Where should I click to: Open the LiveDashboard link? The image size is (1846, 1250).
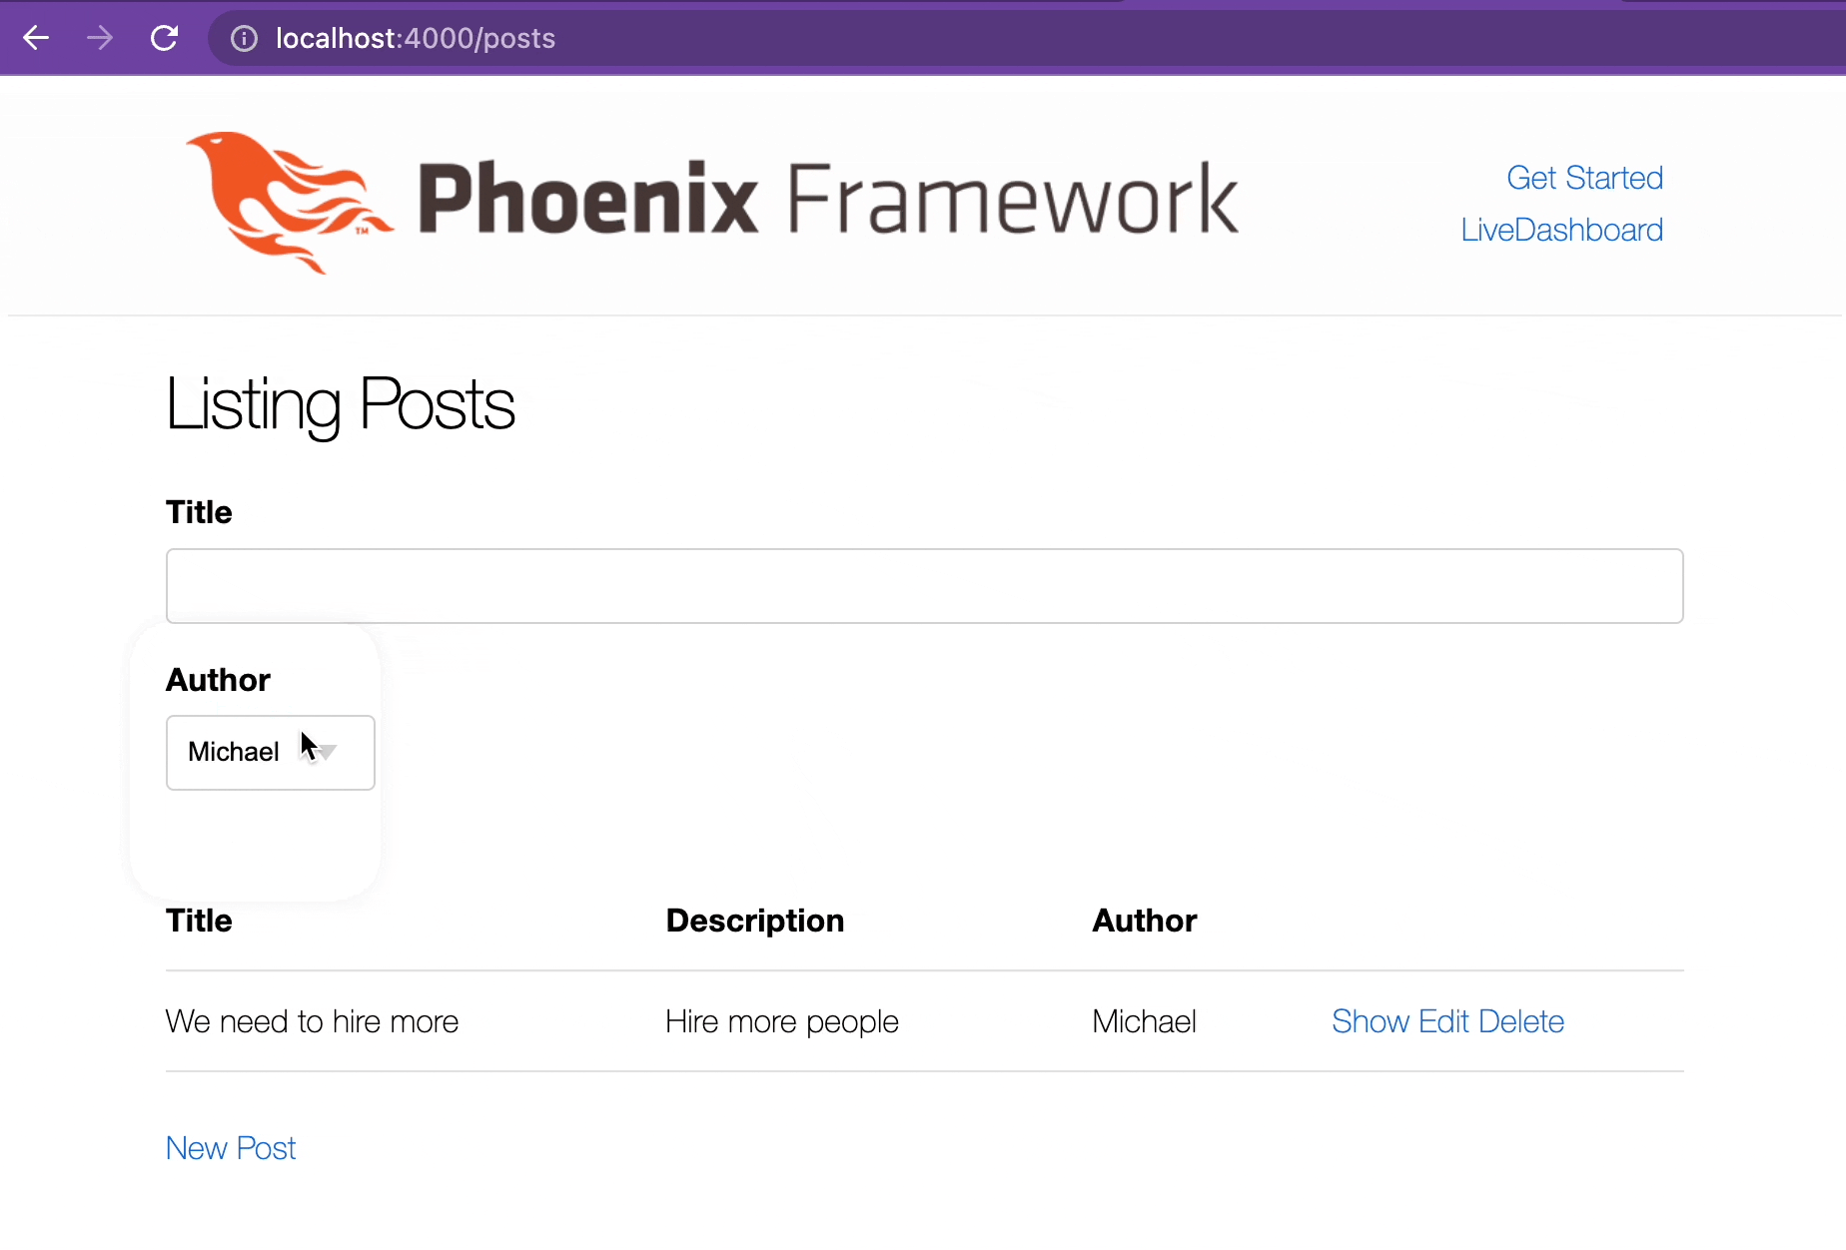click(x=1561, y=230)
